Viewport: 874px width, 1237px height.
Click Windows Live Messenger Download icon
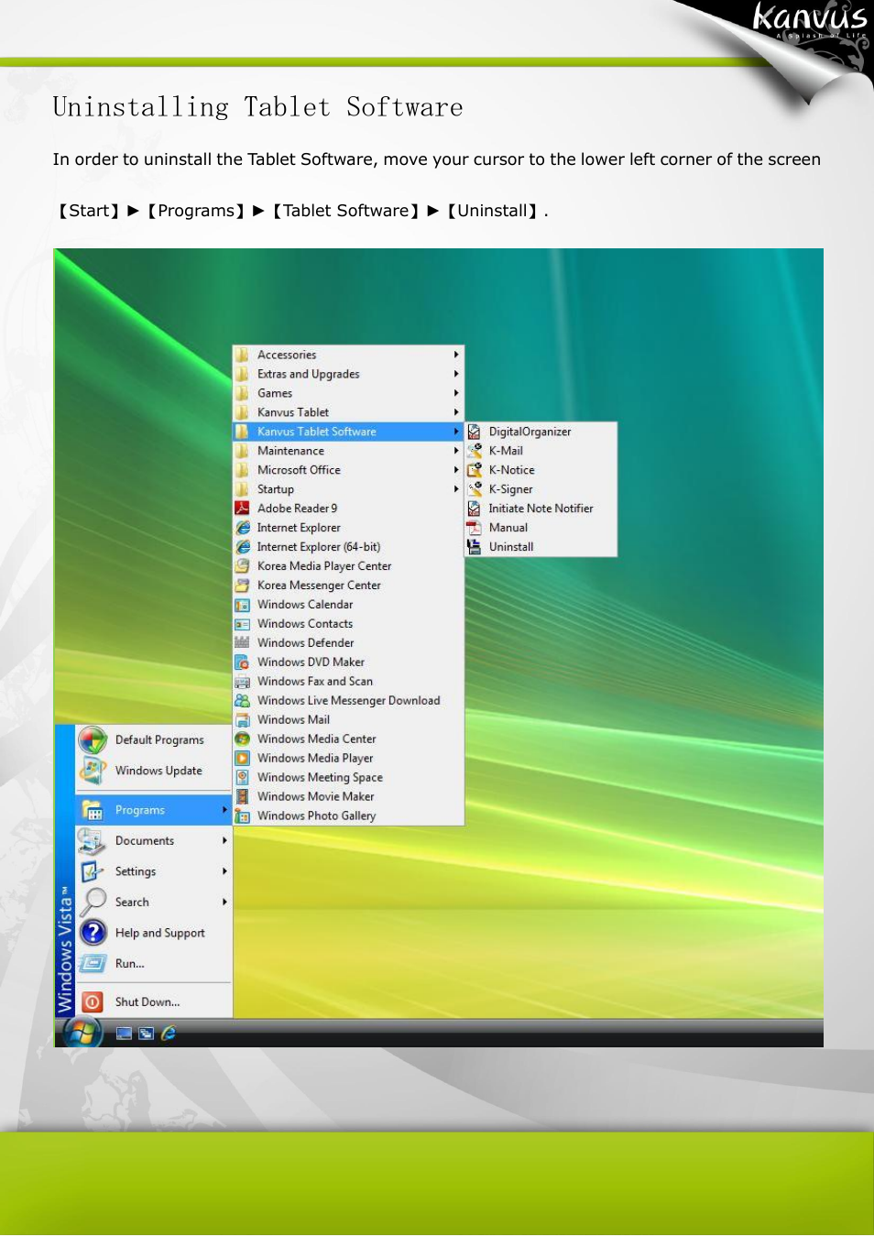pos(243,701)
